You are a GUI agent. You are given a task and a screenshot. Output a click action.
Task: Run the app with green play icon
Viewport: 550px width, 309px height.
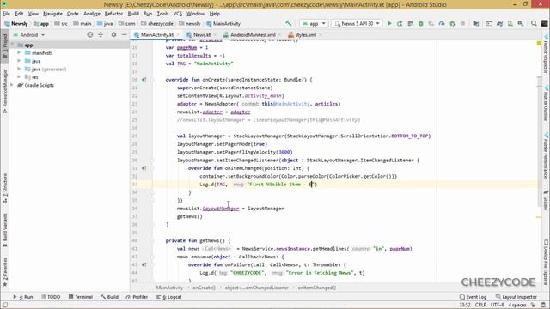389,23
